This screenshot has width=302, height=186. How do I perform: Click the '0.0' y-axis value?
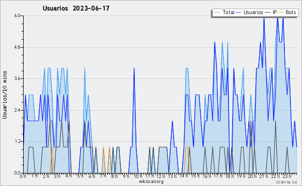pos(17,173)
